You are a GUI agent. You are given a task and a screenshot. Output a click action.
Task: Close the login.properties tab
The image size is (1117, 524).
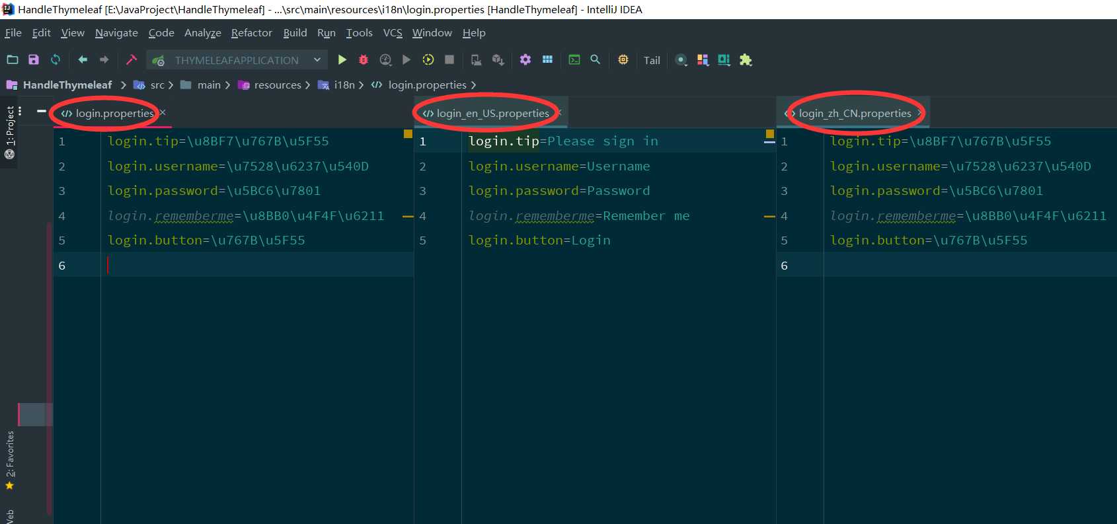click(x=163, y=112)
